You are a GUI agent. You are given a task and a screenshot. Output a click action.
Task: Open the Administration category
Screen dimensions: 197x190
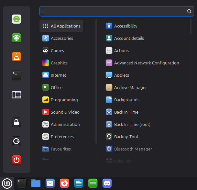pos(61,124)
